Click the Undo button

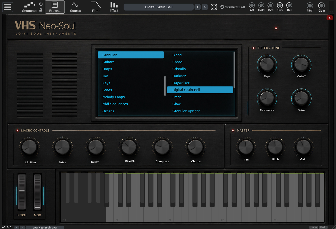coord(314,227)
